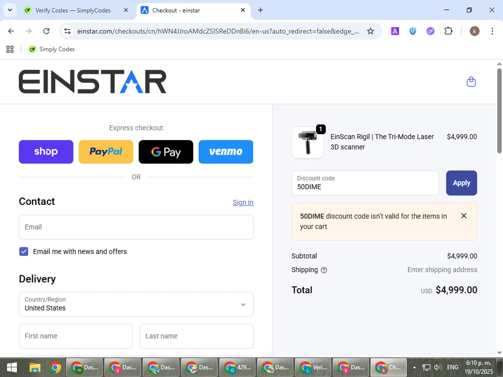Viewport: 503px width, 377px height.
Task: Go back to the previous page
Action: [x=11, y=31]
